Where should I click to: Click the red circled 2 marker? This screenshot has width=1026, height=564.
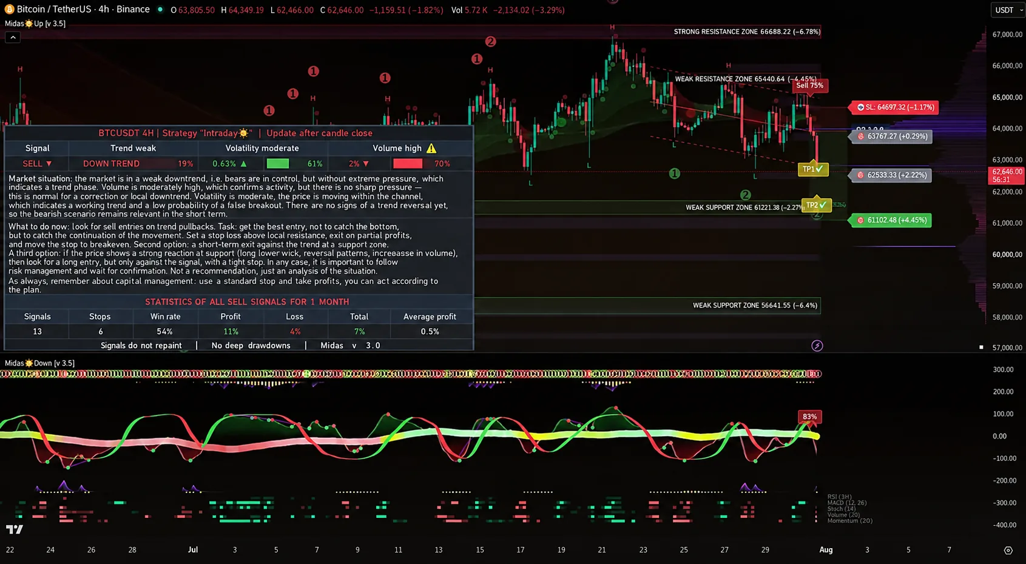[490, 41]
